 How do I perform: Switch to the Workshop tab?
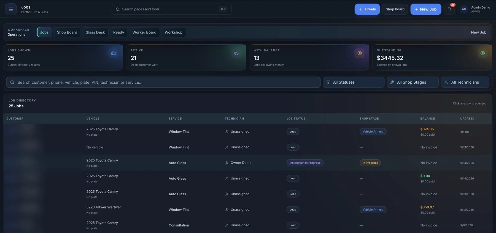coord(174,32)
